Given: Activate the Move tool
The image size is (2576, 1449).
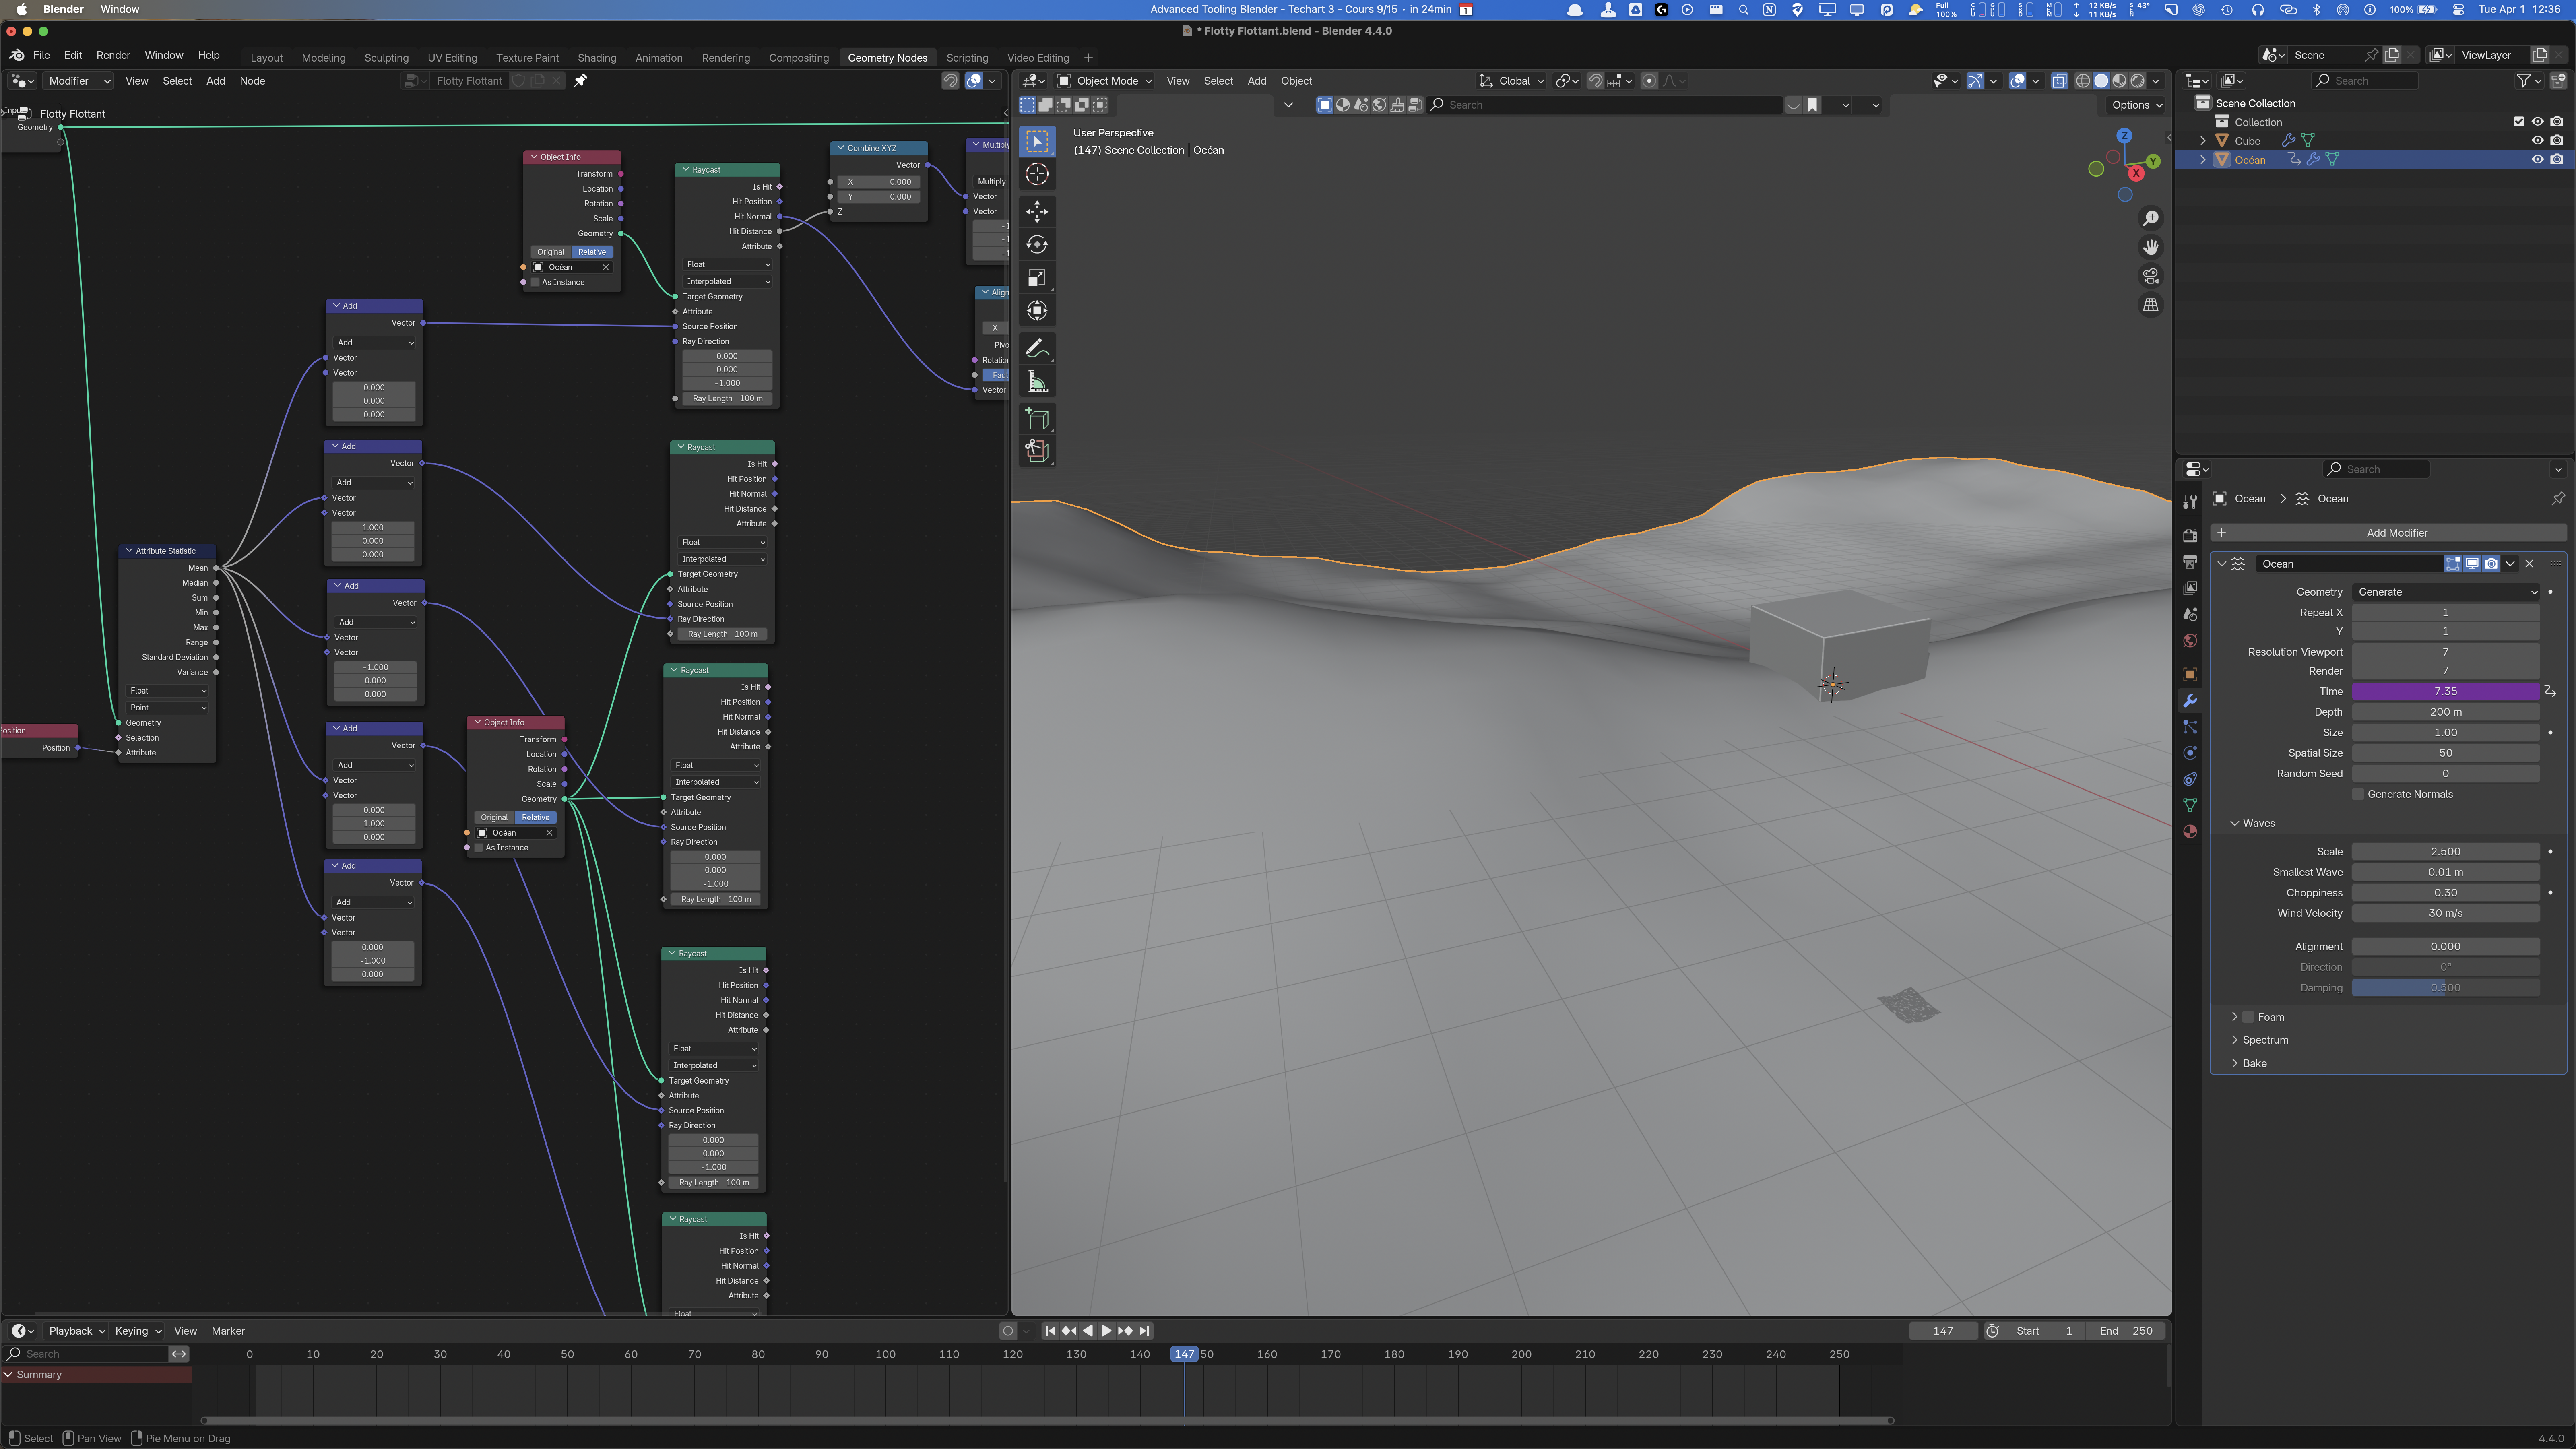Looking at the screenshot, I should (x=1037, y=211).
